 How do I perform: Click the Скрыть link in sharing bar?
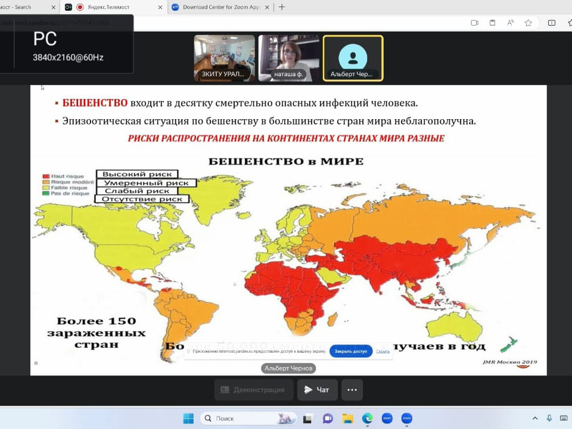(x=383, y=352)
